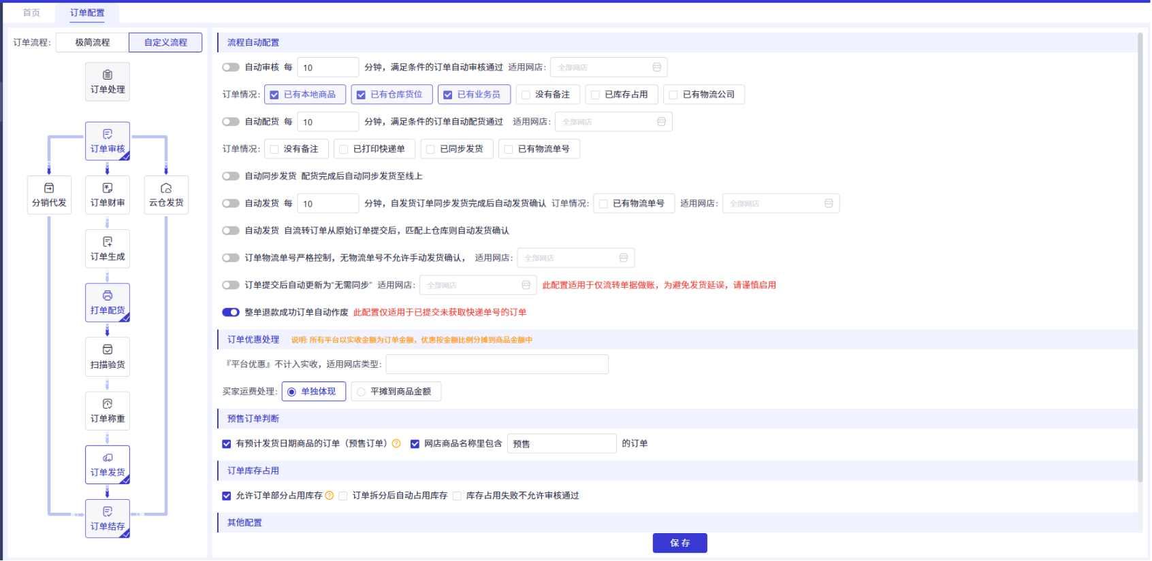The height and width of the screenshot is (561, 1152).
Task: Check the 已同步发货 checkbox
Action: [430, 149]
